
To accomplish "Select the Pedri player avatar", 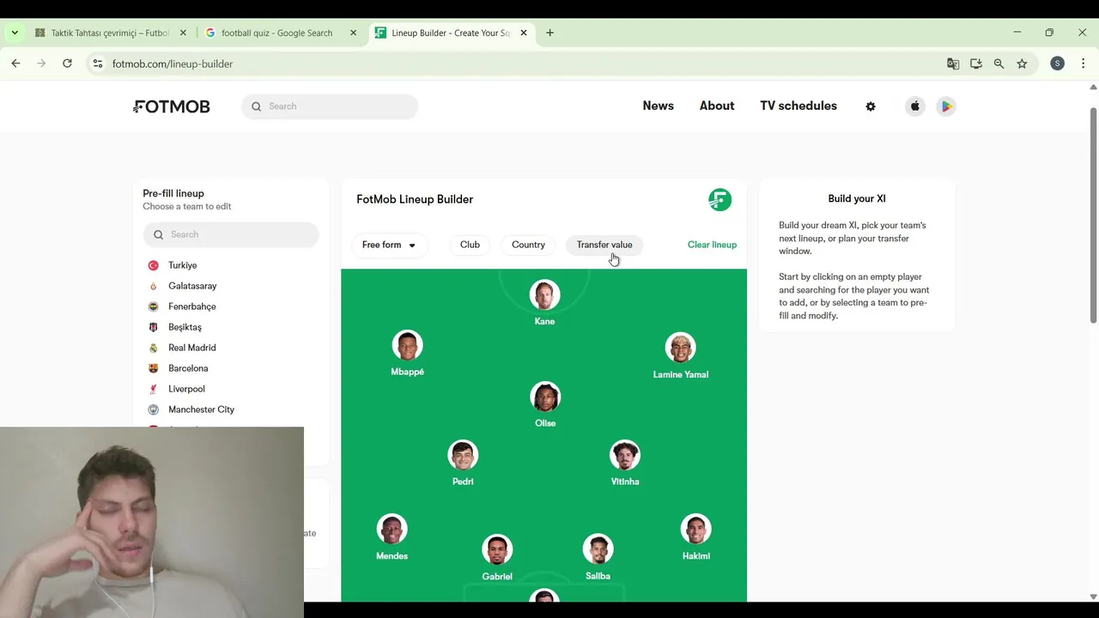I will click(463, 456).
